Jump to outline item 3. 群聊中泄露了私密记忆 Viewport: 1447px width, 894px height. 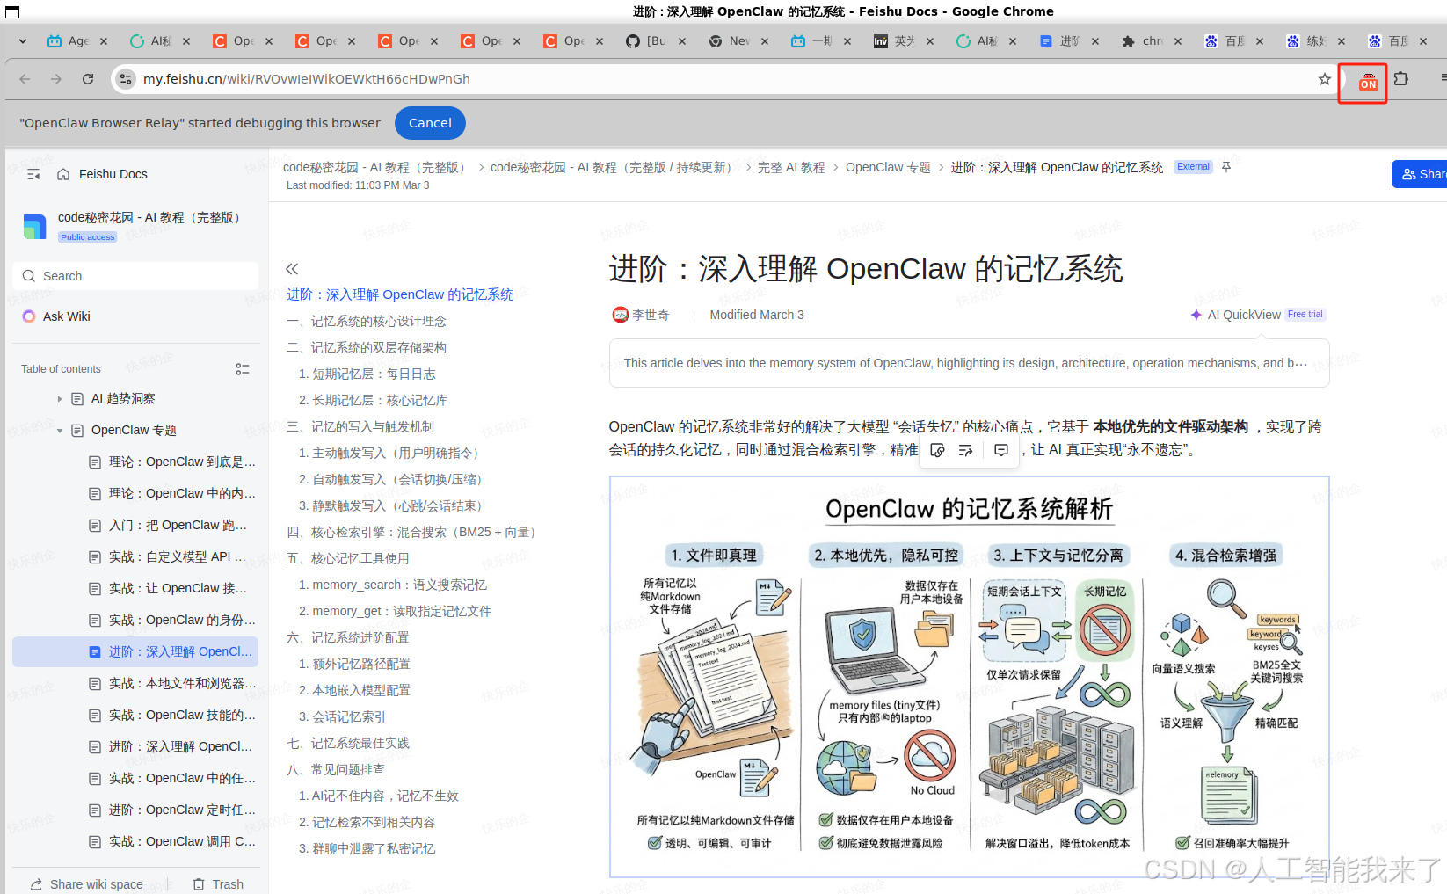(367, 849)
